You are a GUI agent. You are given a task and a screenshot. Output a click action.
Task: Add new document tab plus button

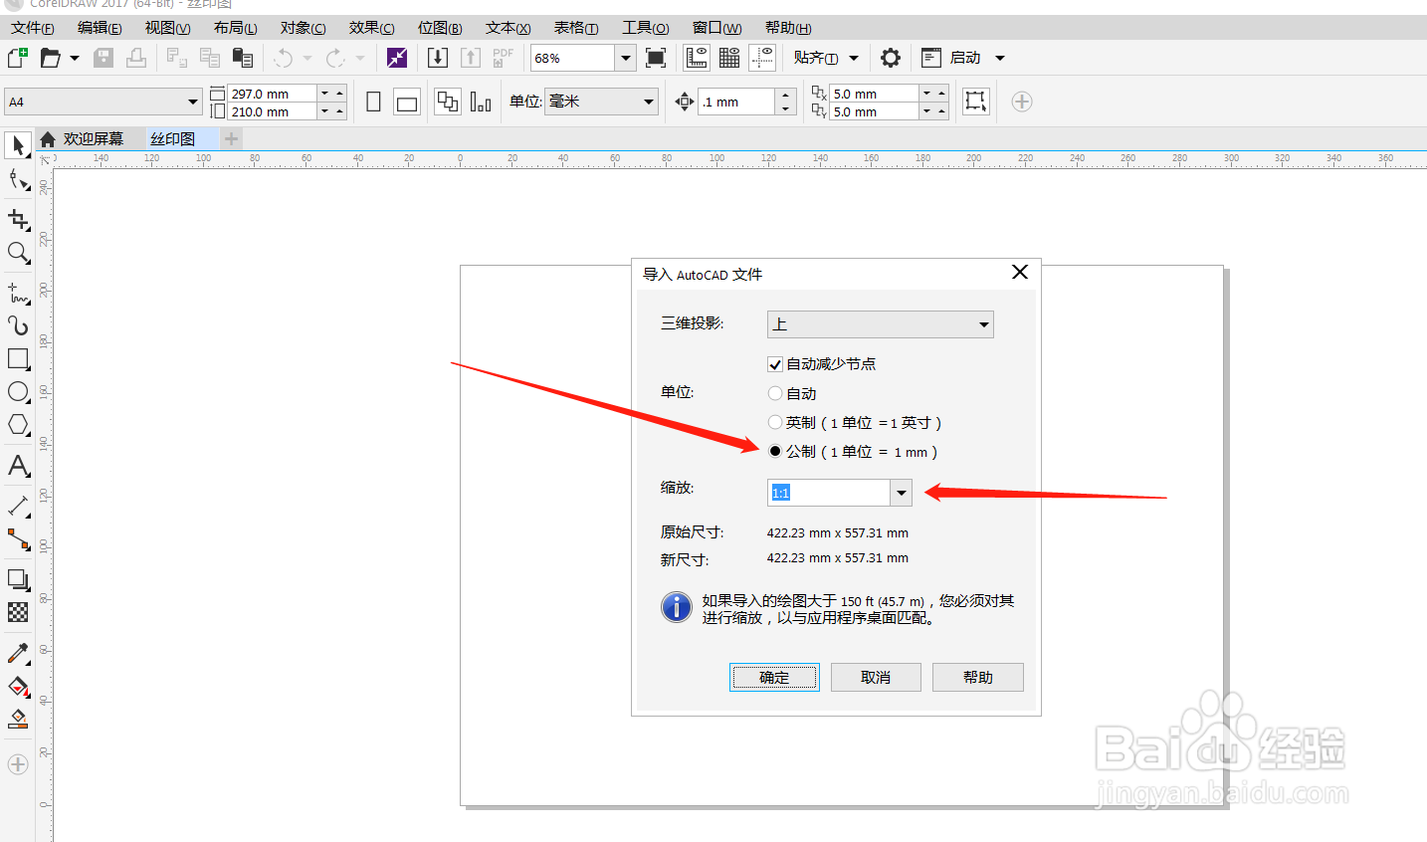coord(231,138)
